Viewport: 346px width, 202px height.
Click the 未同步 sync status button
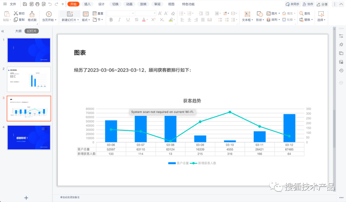click(x=292, y=4)
